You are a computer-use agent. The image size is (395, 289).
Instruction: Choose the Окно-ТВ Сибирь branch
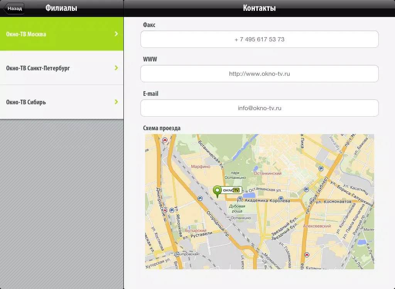(62, 102)
